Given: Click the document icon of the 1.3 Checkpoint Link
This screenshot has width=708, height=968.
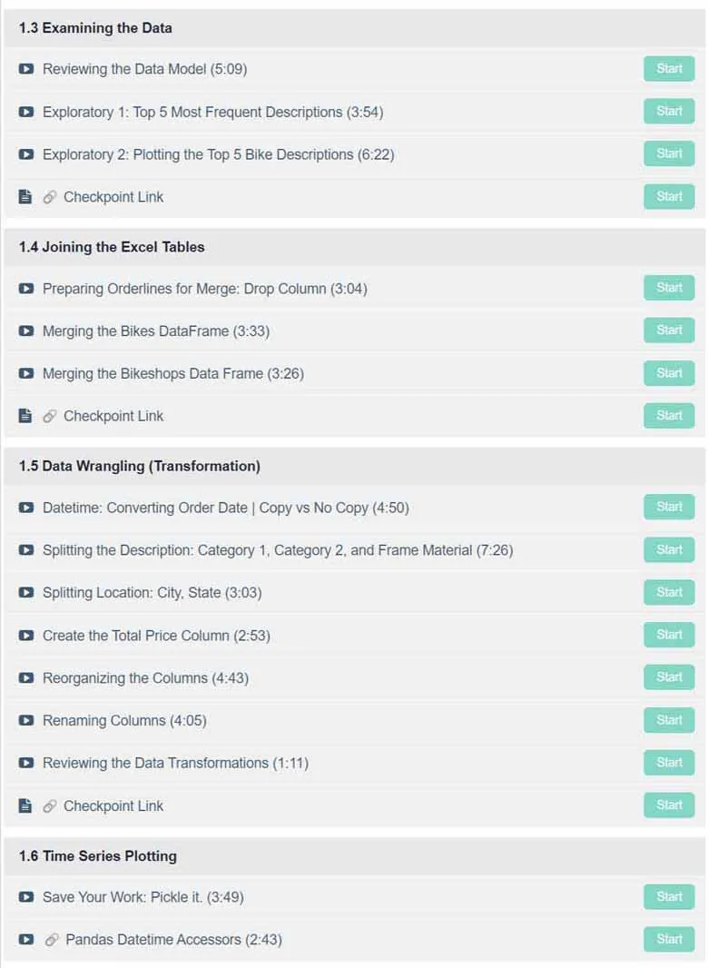Looking at the screenshot, I should coord(25,197).
